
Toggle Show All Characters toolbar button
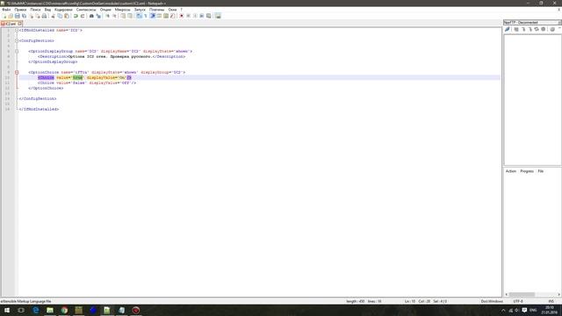coord(146,16)
